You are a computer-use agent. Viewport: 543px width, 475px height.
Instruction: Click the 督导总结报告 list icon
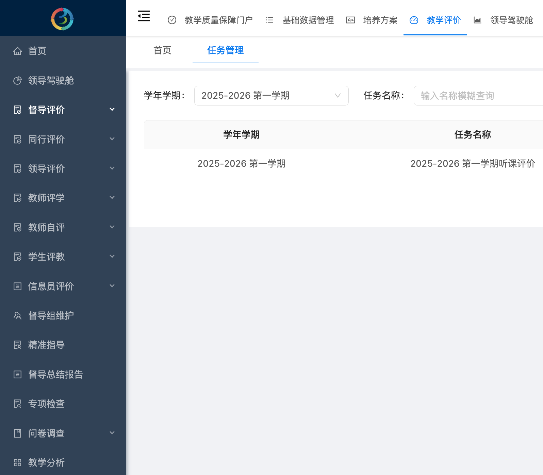pyautogui.click(x=17, y=375)
